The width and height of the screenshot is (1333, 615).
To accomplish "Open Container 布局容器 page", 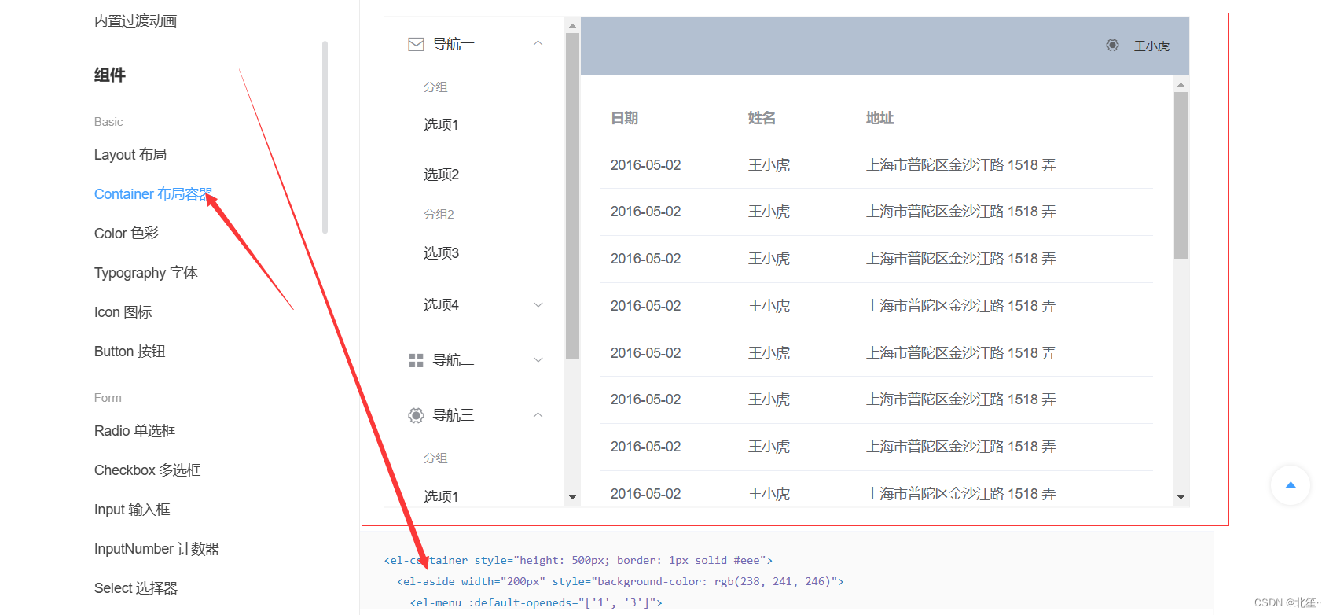I will (153, 194).
